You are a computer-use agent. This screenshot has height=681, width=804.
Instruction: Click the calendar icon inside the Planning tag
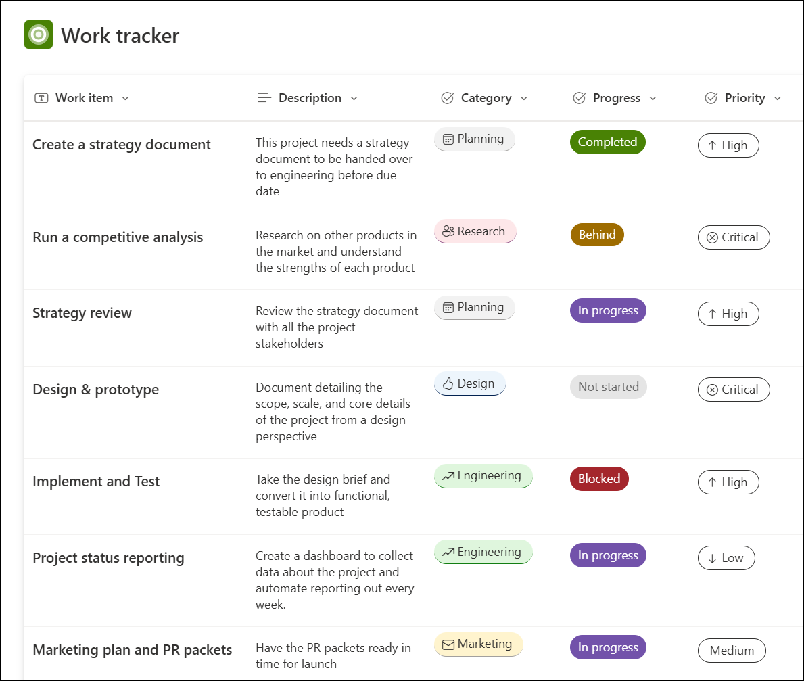coord(450,139)
